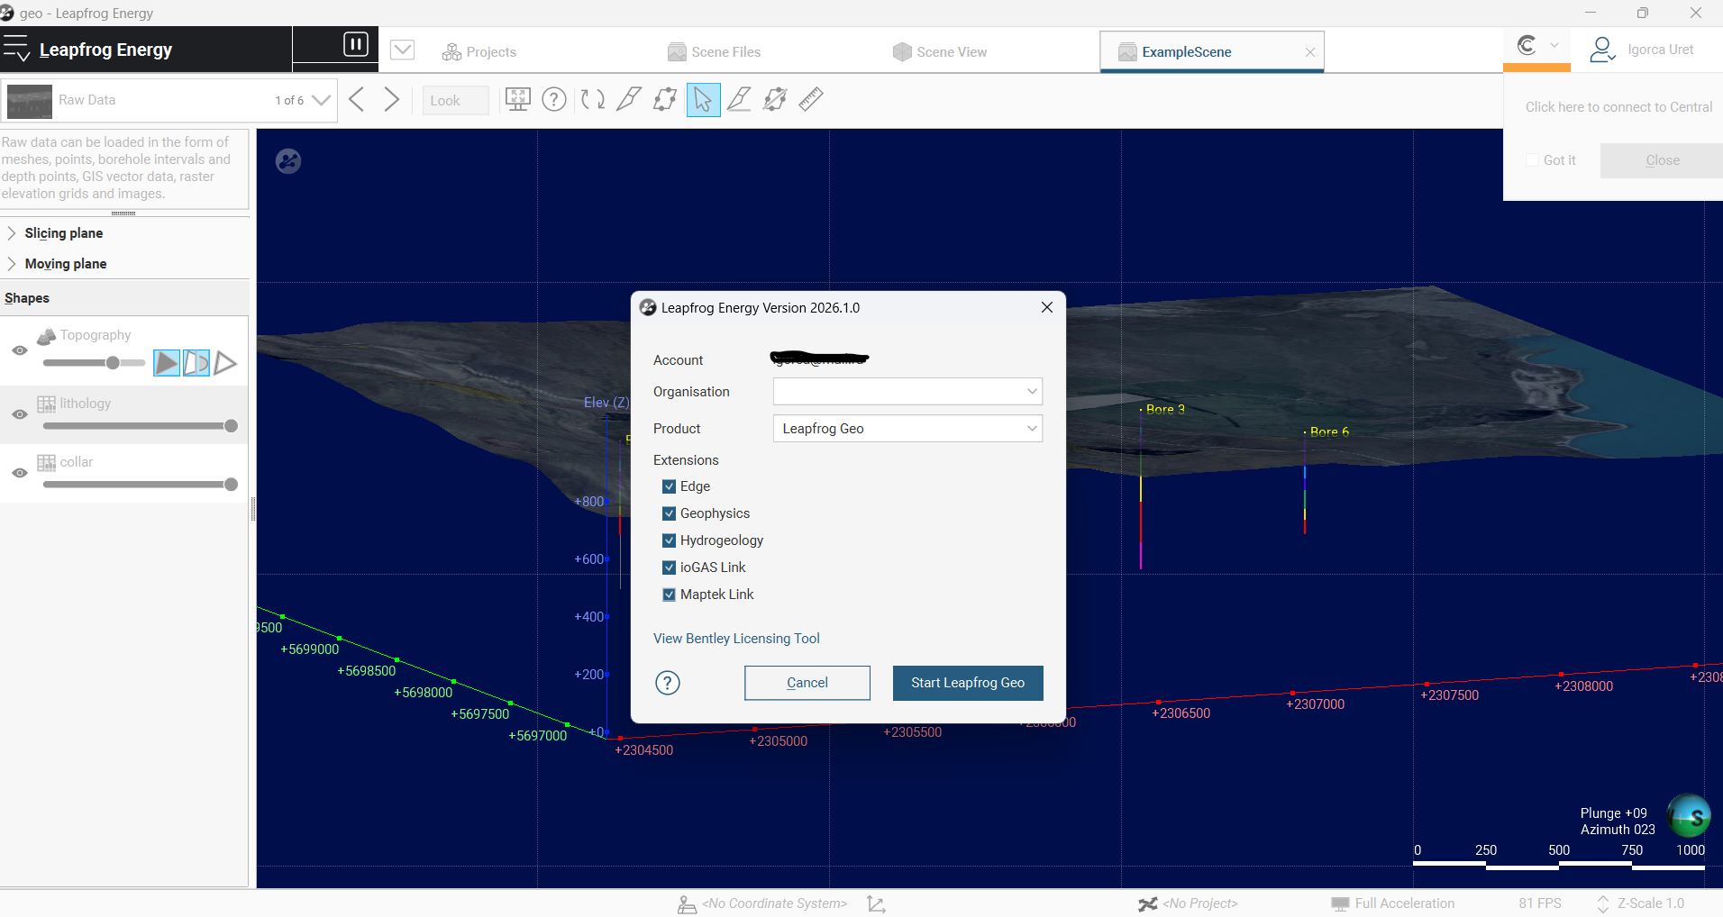1723x917 pixels.
Task: Hide the Topography shape using eye icon
Action: (x=20, y=350)
